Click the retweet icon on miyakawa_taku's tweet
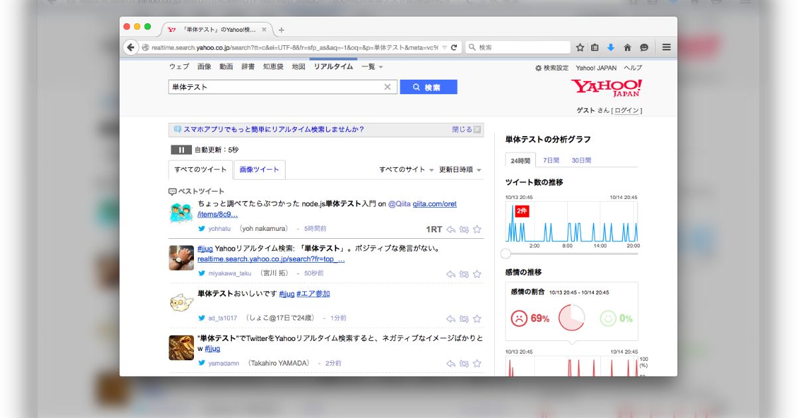The image size is (797, 418). point(463,273)
